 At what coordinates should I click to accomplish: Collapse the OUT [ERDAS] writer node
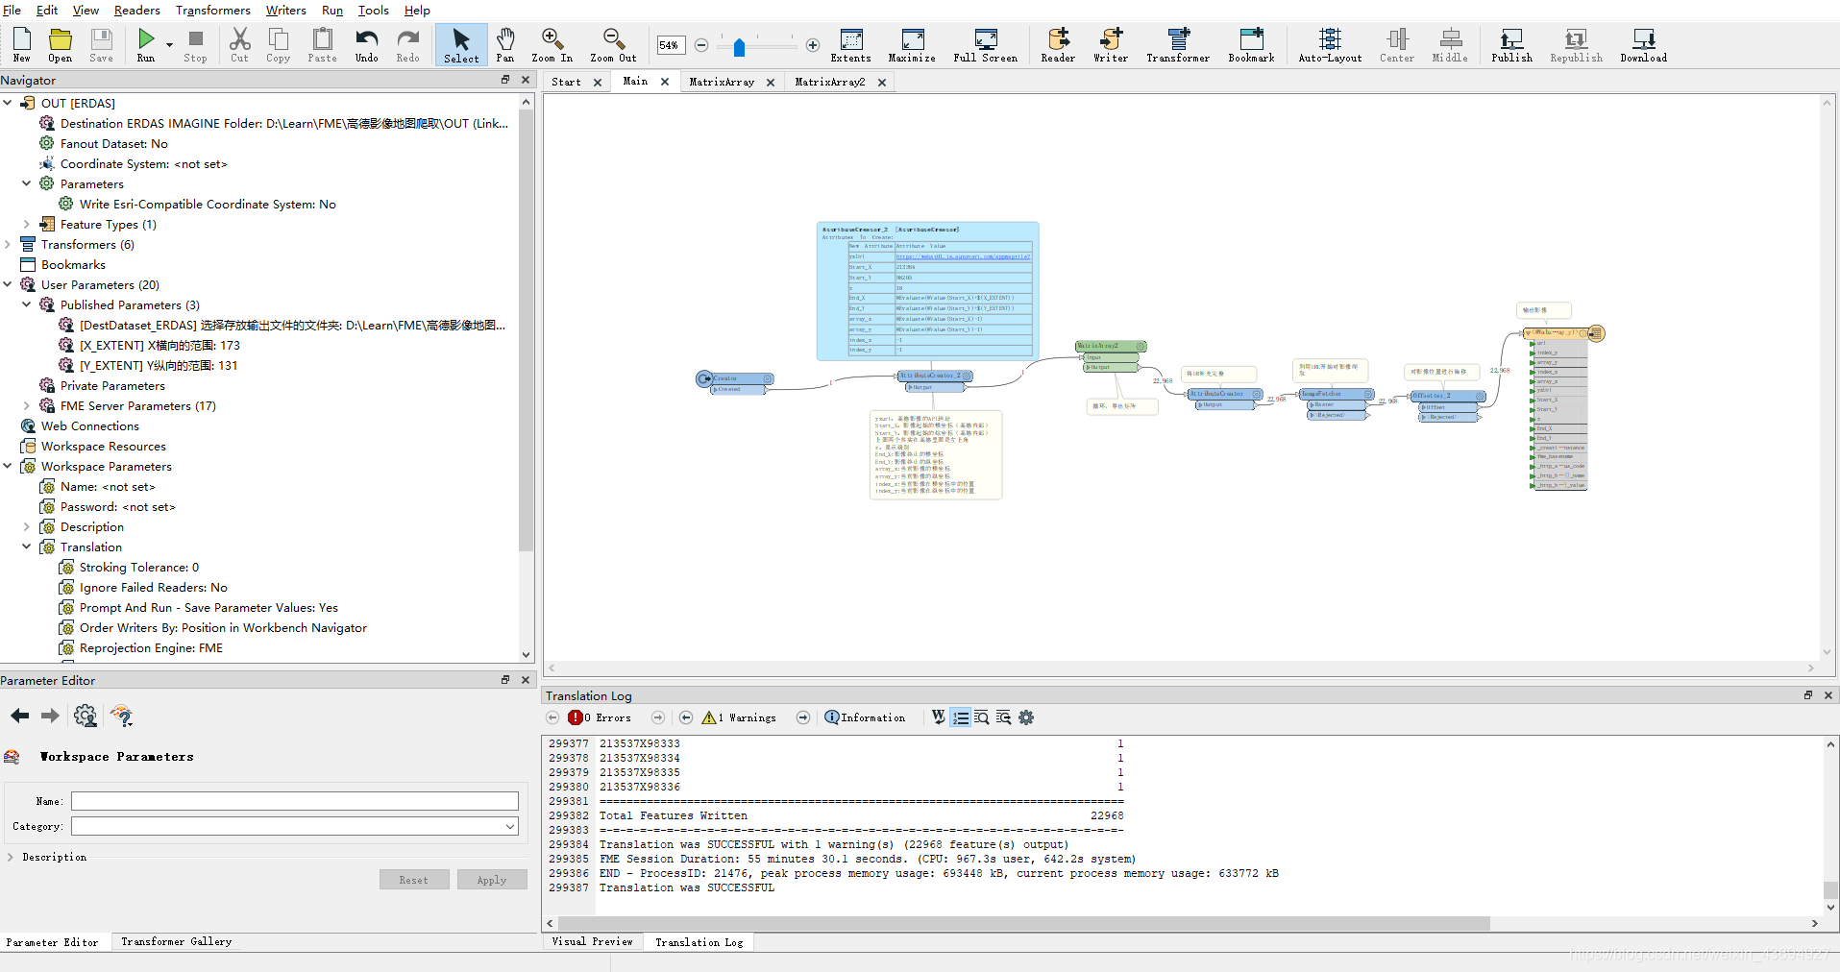8,103
